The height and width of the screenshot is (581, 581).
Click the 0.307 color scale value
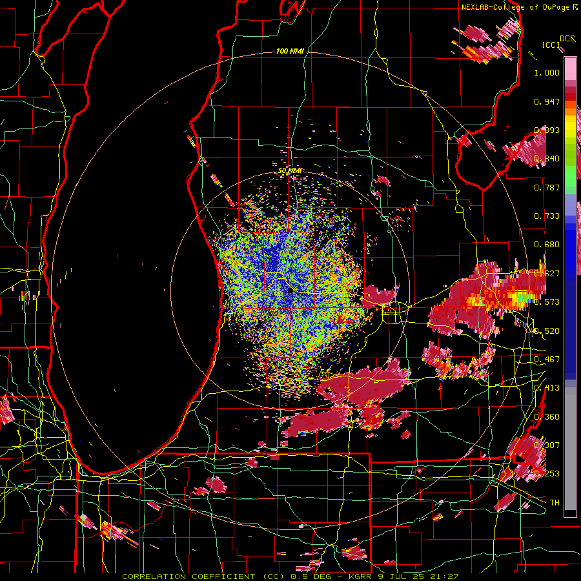547,445
